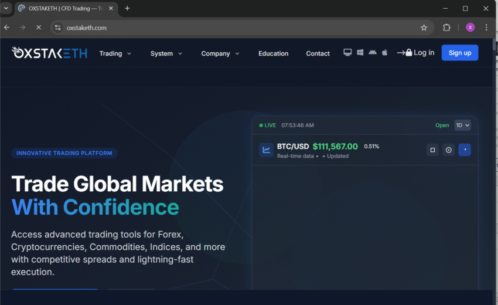498x305 pixels.
Task: Open the Windows platform icon
Action: [x=360, y=52]
